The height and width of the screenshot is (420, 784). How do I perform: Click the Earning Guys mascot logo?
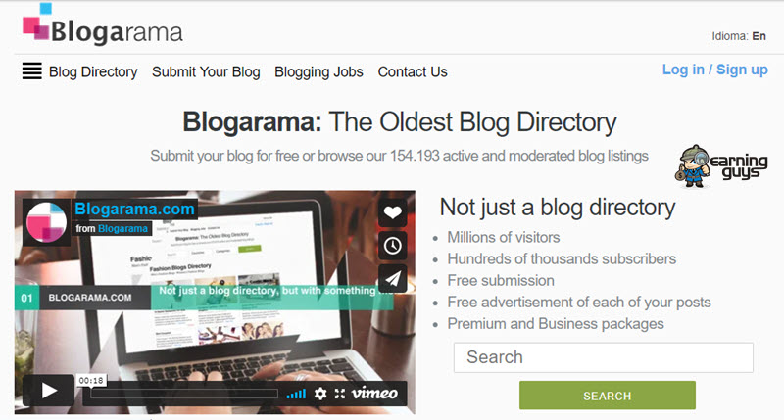pyautogui.click(x=721, y=166)
